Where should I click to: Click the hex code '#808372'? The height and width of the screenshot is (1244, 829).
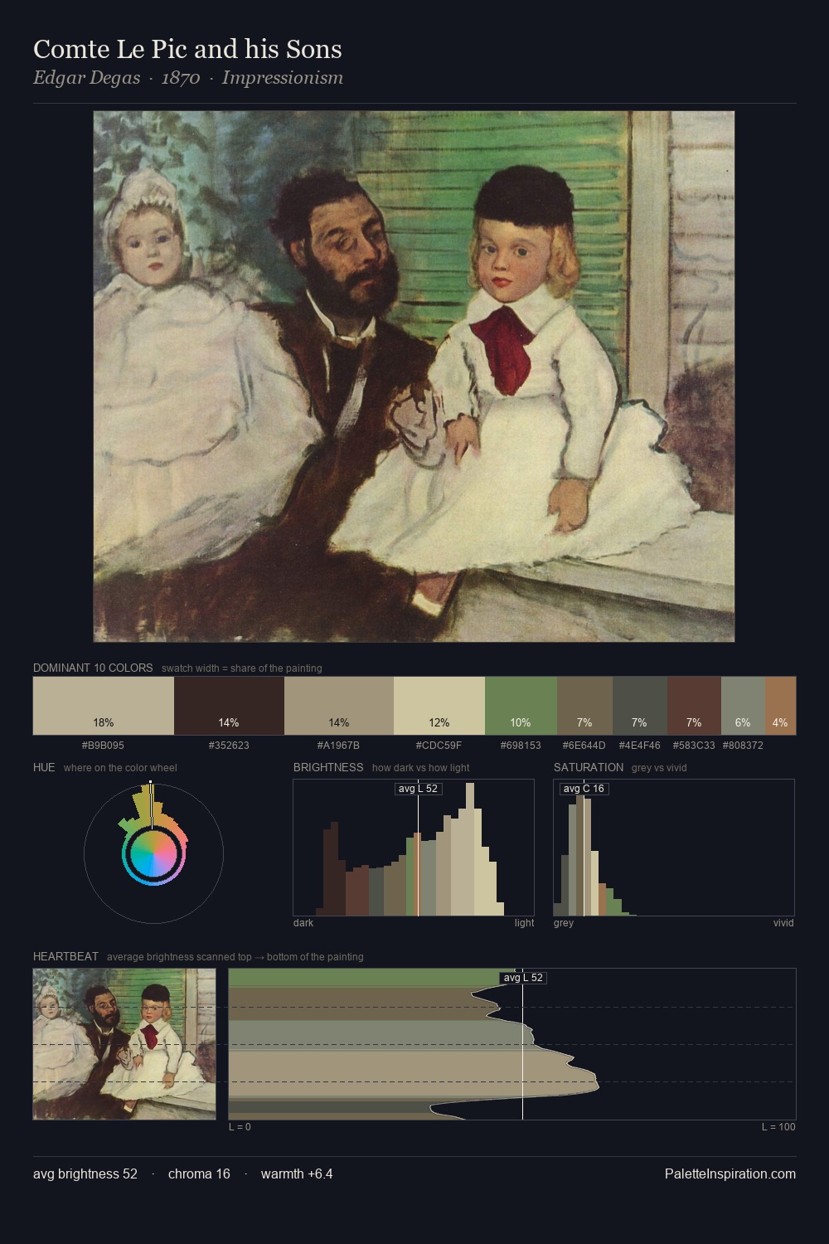tap(743, 746)
